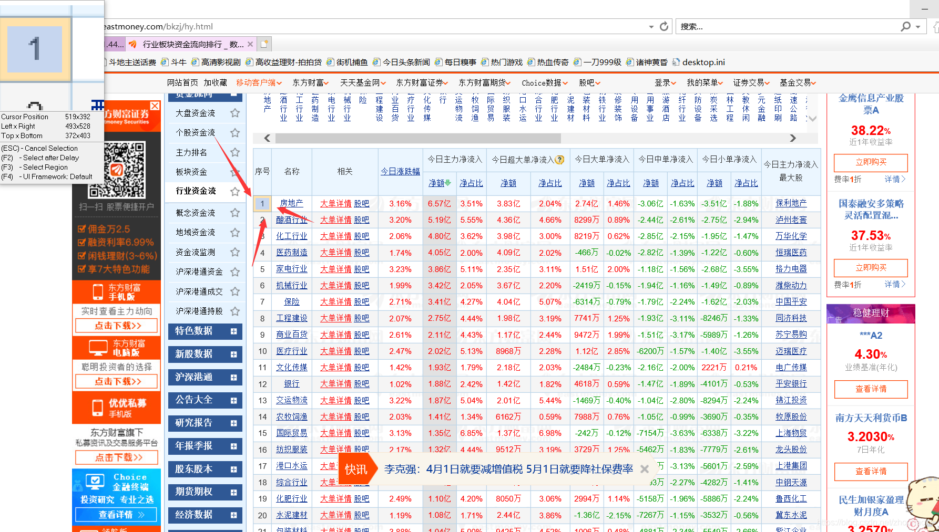
Task: Open the 基金交易 nav menu
Action: click(x=798, y=82)
